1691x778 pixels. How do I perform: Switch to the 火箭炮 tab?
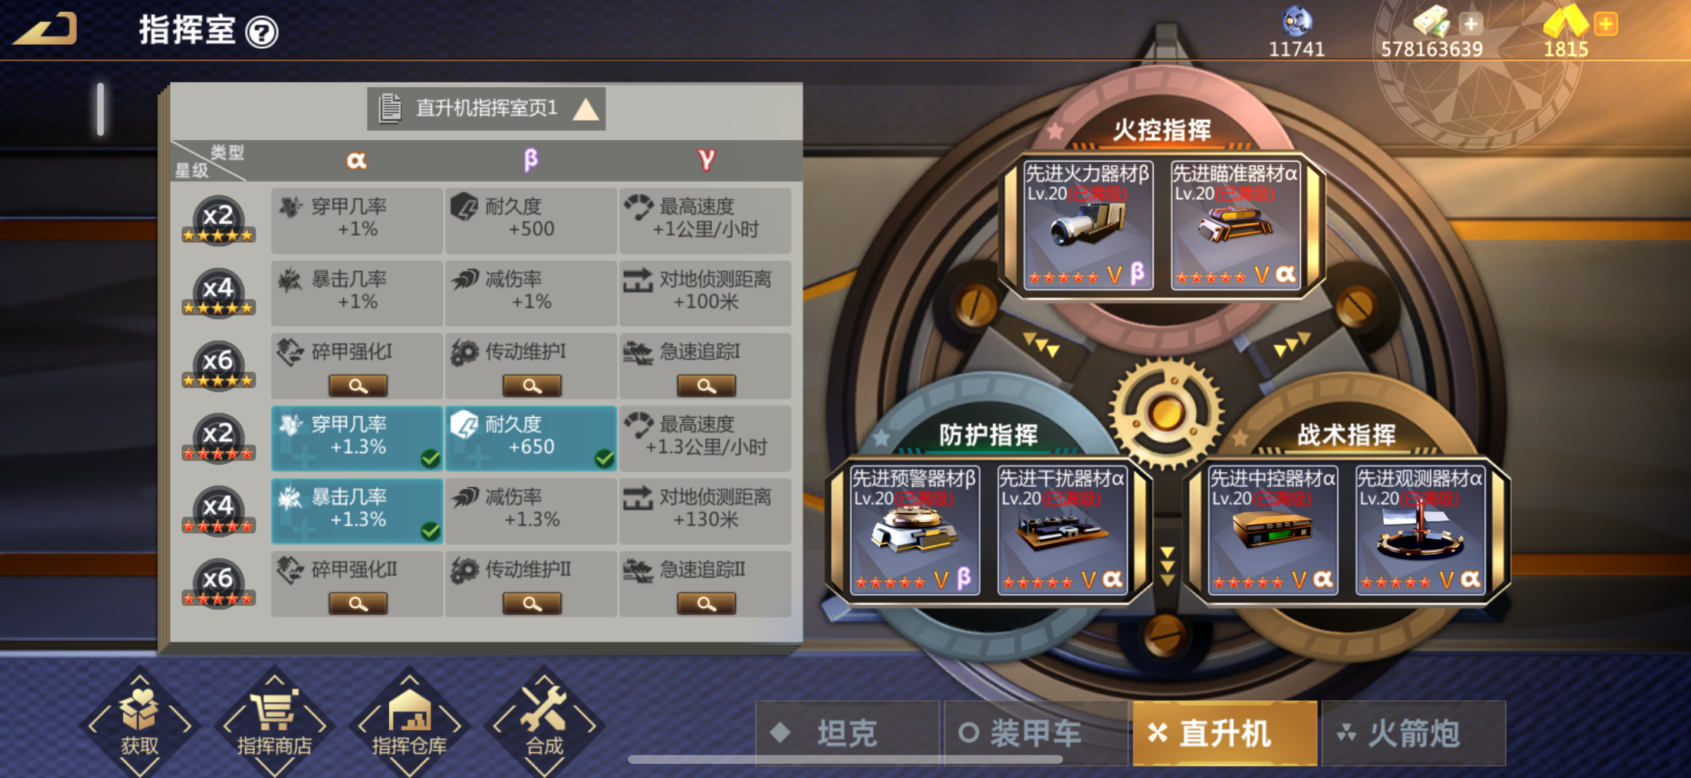[1413, 733]
